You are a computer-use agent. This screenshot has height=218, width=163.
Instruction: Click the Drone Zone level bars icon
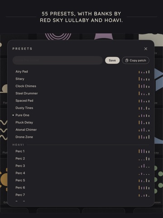(144, 137)
